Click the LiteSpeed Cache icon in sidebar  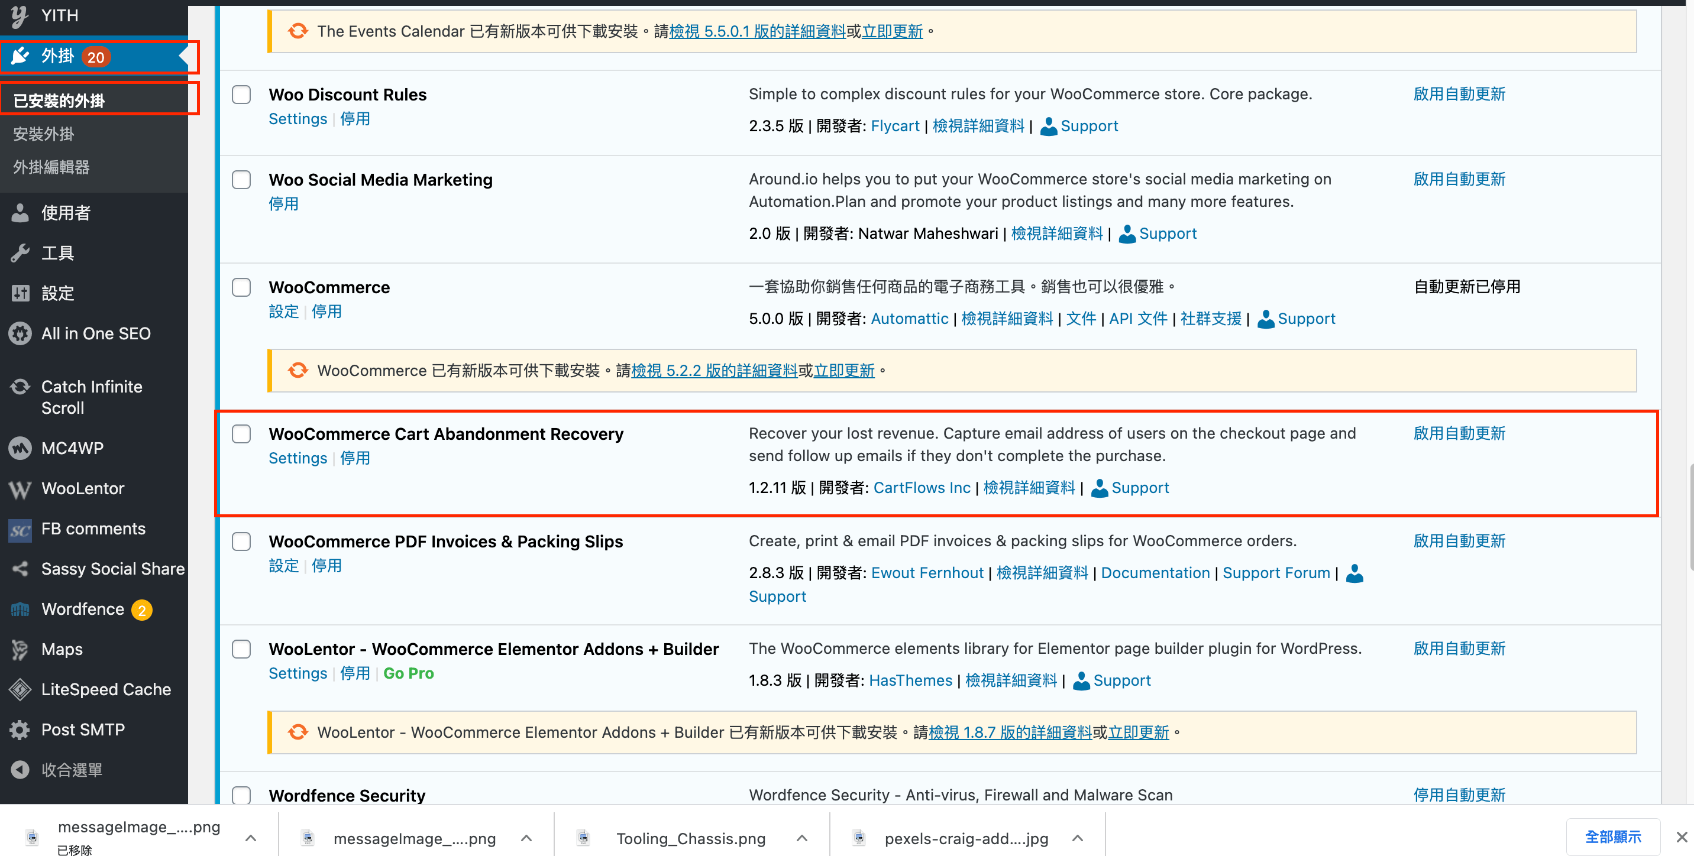pyautogui.click(x=20, y=689)
